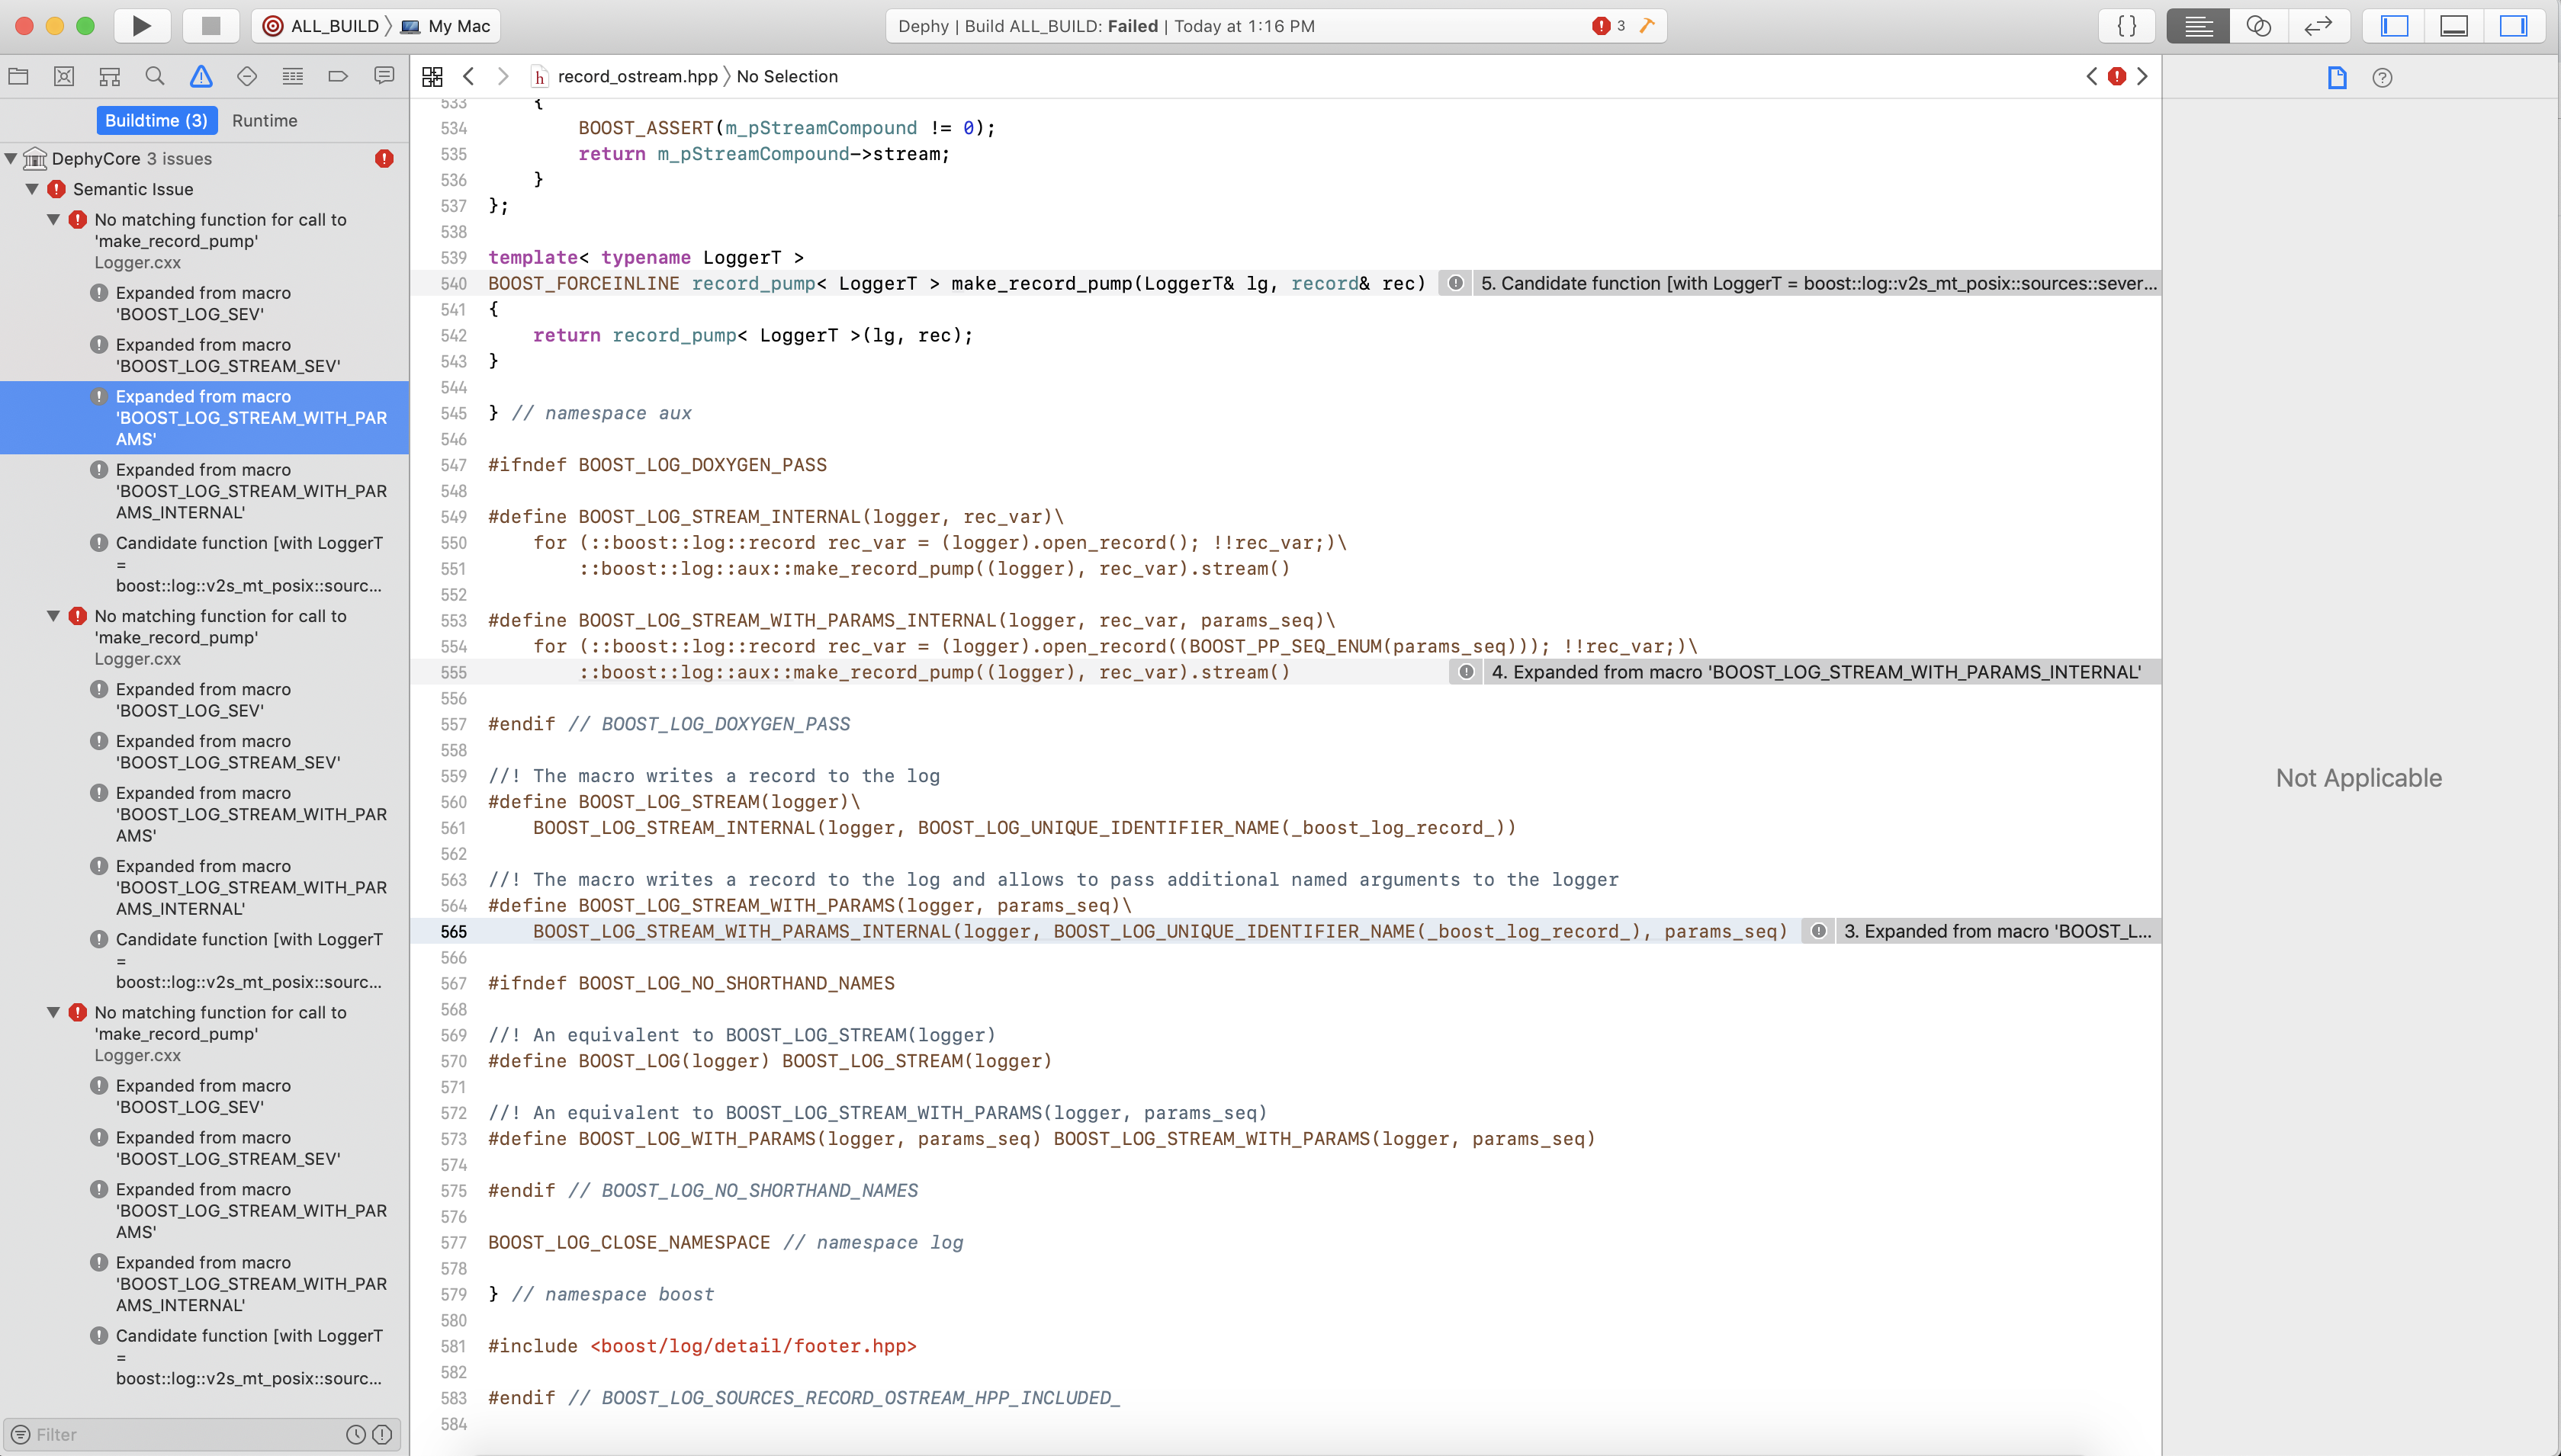Collapse the Semantic Issue group
Image resolution: width=2561 pixels, height=1456 pixels.
[32, 188]
